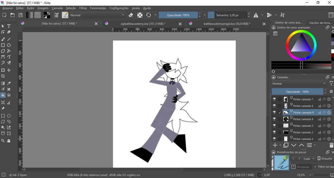Click the Eraser mode icon

(131, 15)
